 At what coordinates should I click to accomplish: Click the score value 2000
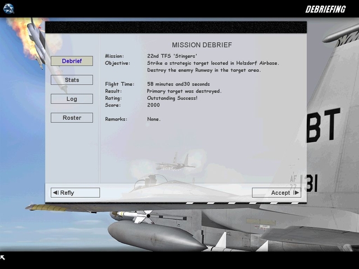pyautogui.click(x=153, y=105)
